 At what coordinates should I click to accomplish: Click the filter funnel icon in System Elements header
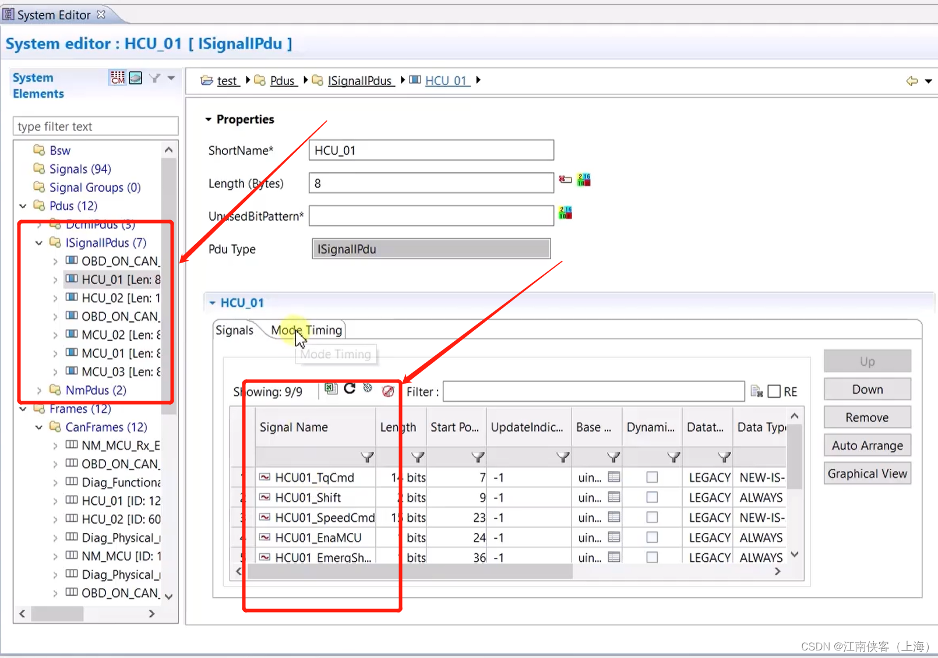155,77
